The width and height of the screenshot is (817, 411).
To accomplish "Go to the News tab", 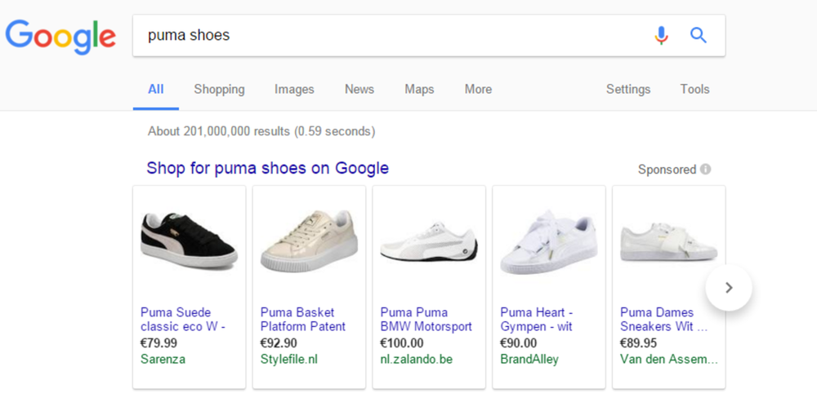I will (359, 89).
